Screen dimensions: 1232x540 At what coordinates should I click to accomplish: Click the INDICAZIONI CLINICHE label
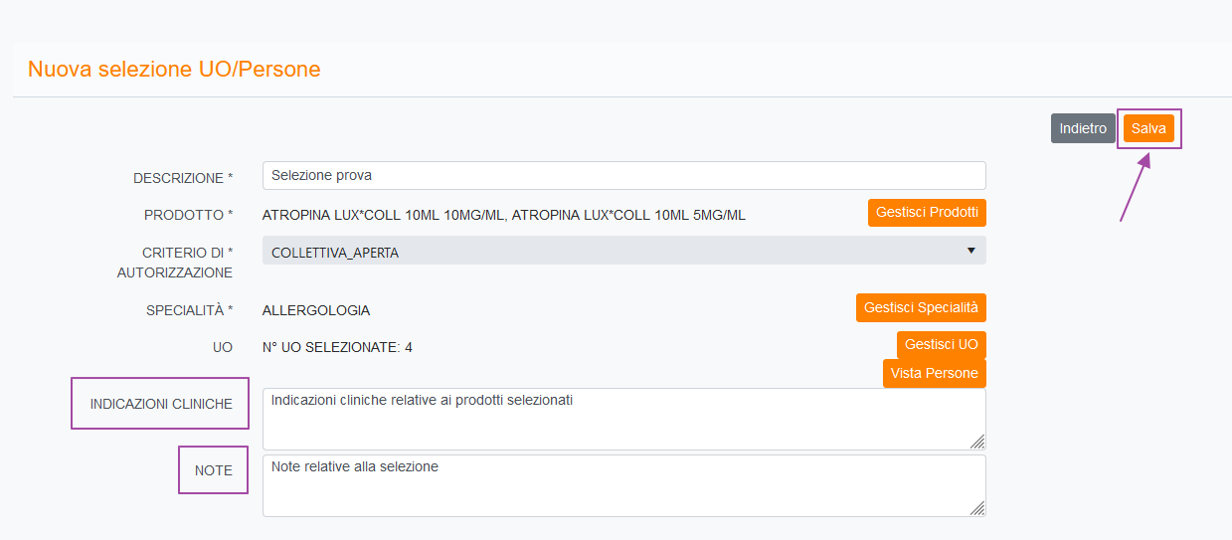click(161, 404)
